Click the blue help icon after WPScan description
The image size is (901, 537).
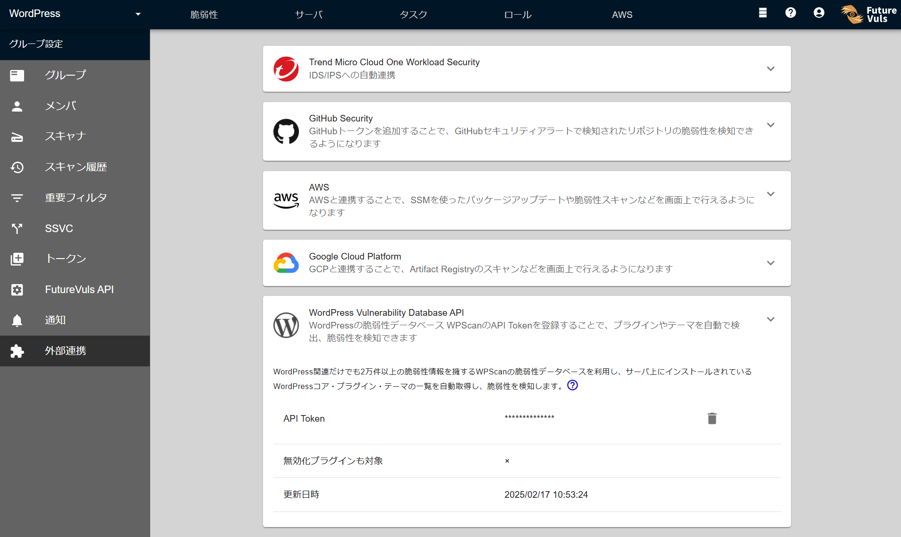pos(572,385)
